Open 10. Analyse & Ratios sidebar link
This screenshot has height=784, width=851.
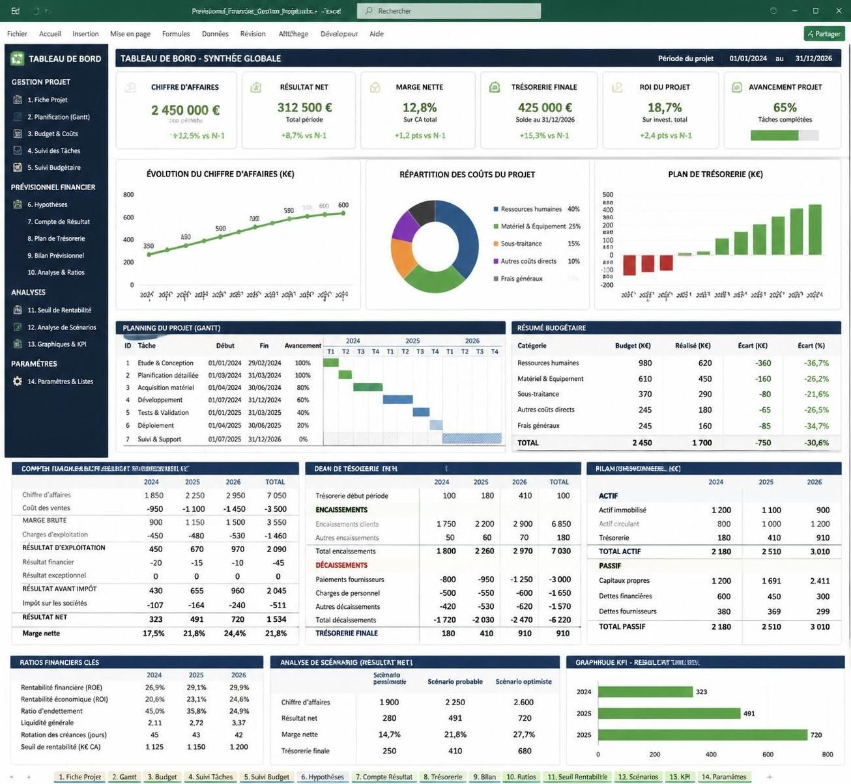(x=56, y=272)
